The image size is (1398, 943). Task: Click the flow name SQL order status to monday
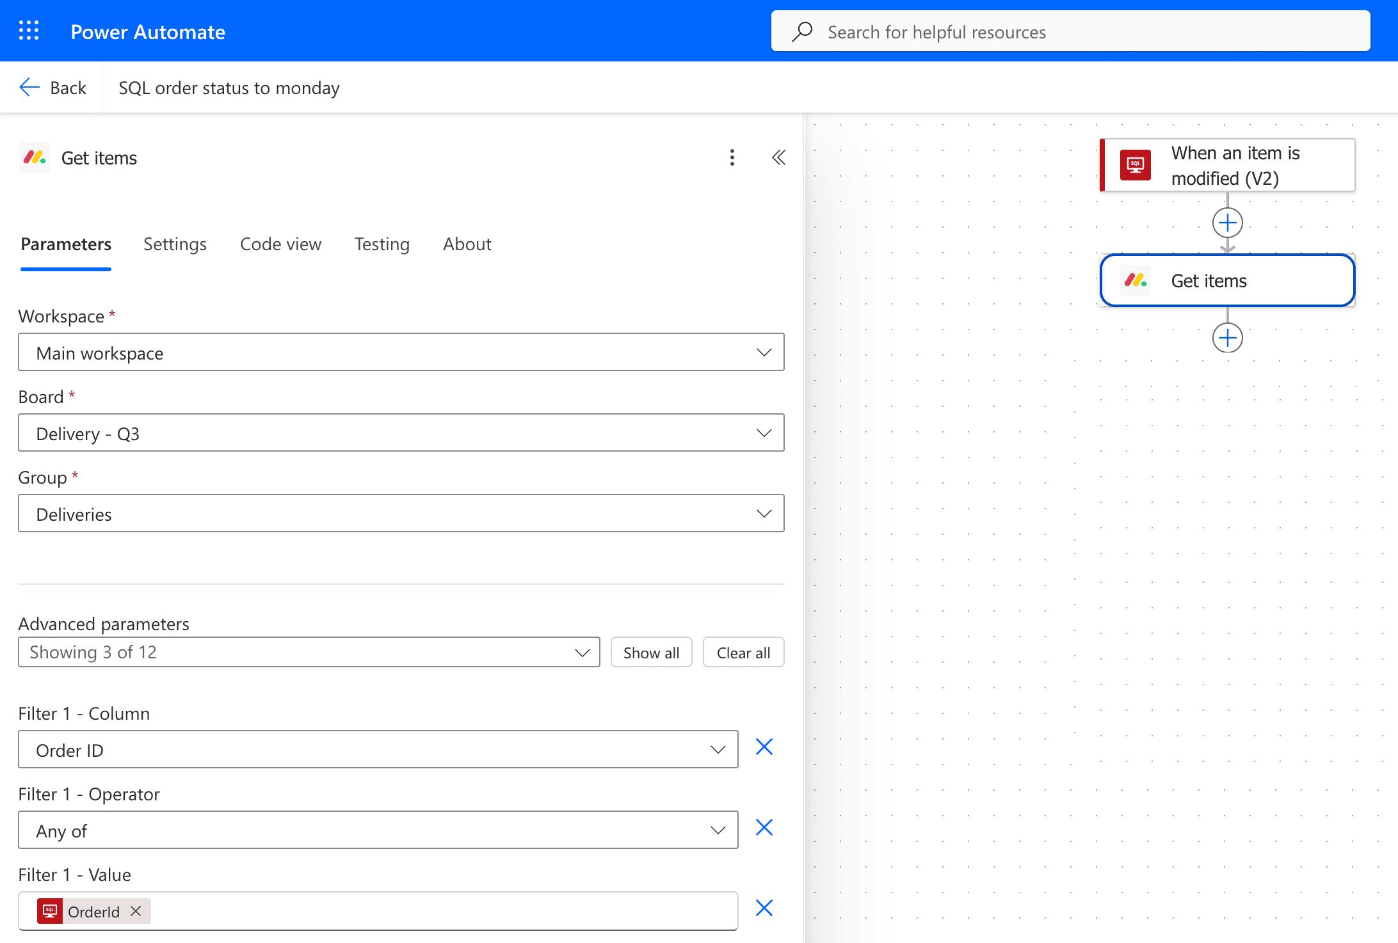pos(229,88)
